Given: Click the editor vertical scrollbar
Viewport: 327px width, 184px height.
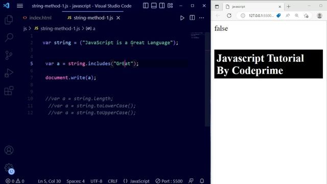Looking at the screenshot, I should point(207,79).
